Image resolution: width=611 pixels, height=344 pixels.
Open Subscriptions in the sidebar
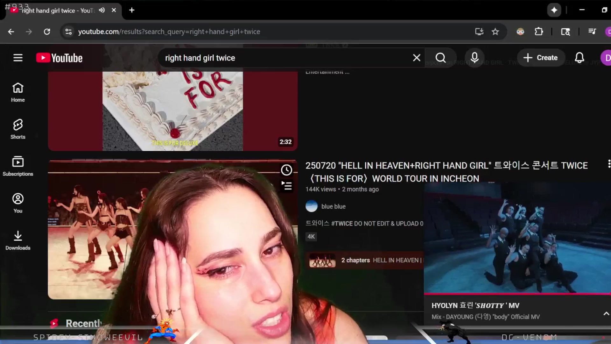pos(18,166)
